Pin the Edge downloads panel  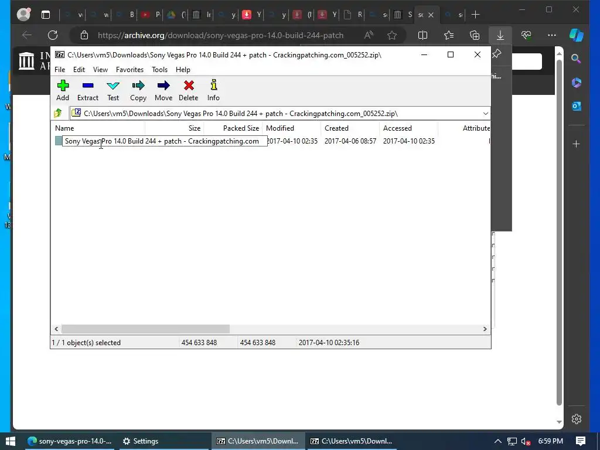[x=497, y=53]
